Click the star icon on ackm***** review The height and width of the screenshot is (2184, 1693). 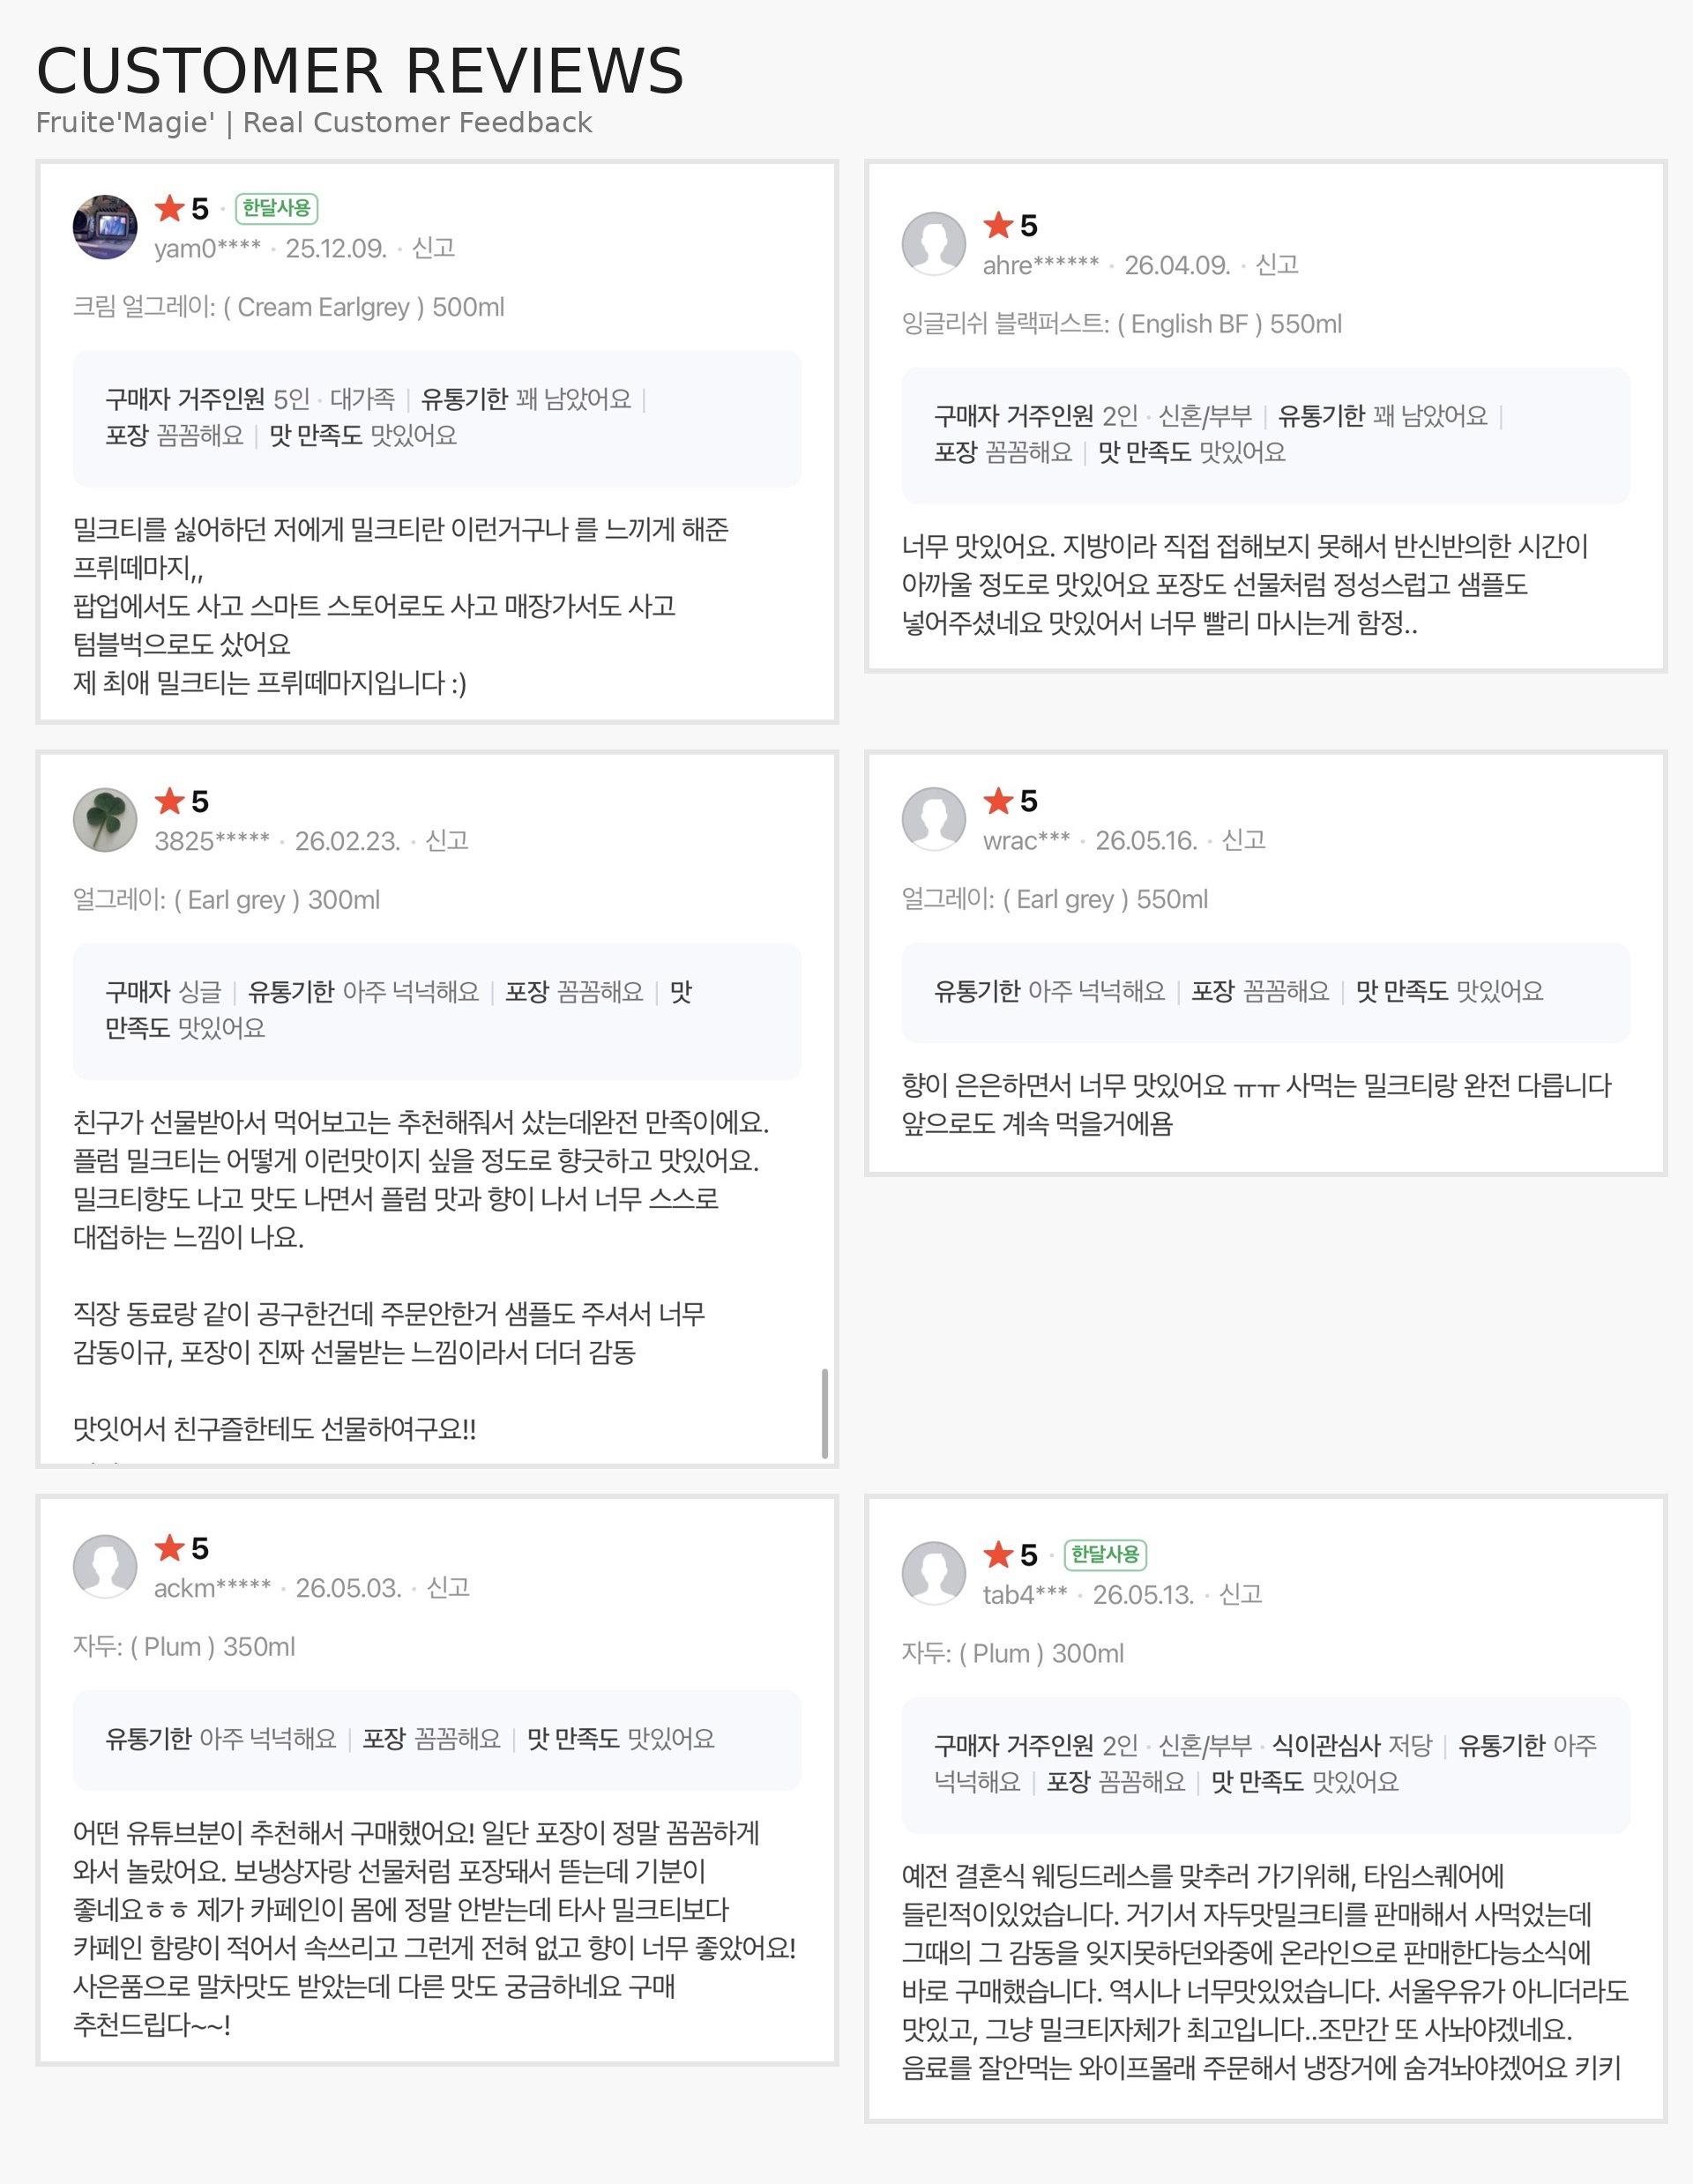tap(170, 1547)
